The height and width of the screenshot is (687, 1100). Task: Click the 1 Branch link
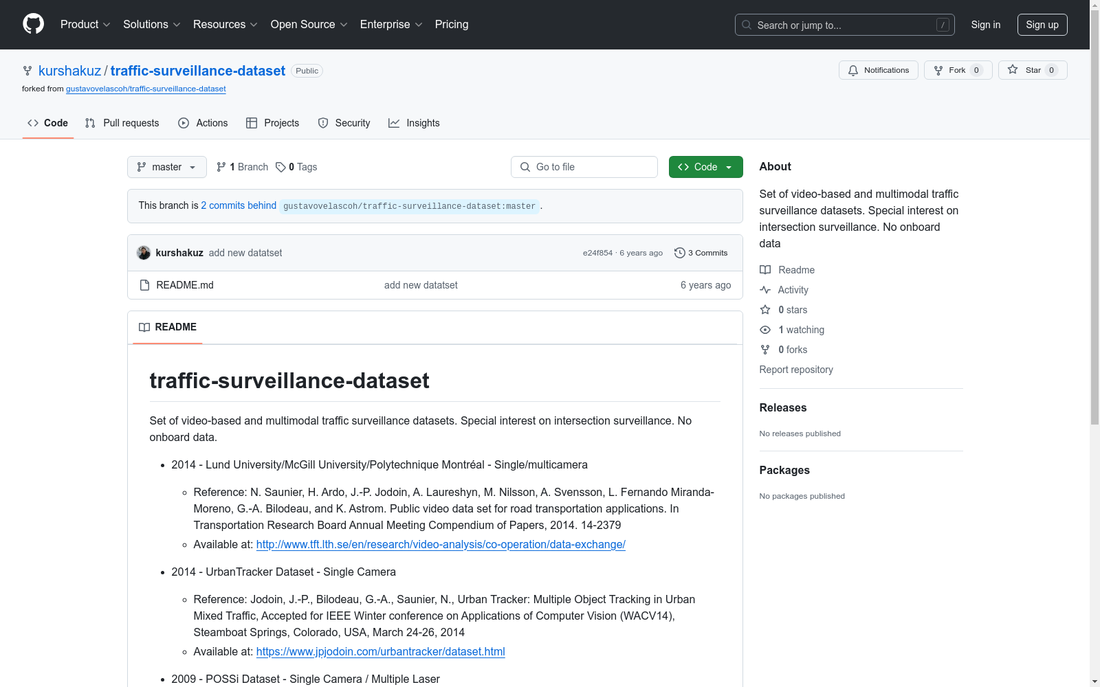coord(242,167)
